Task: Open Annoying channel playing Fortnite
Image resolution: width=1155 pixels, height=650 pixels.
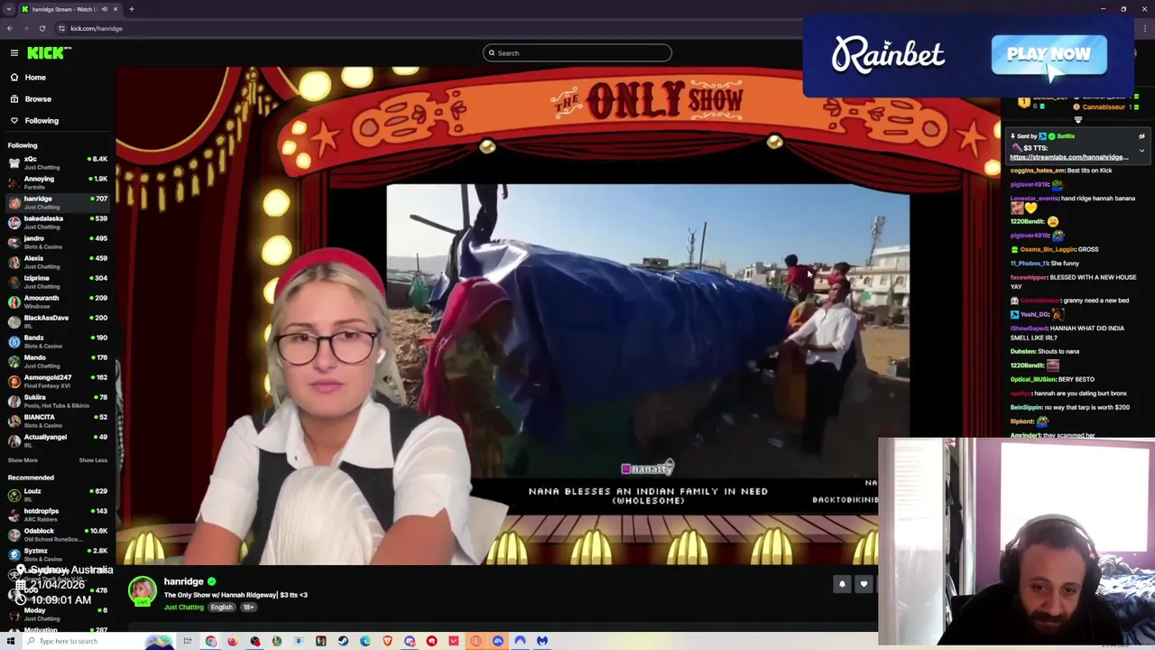Action: [x=58, y=182]
